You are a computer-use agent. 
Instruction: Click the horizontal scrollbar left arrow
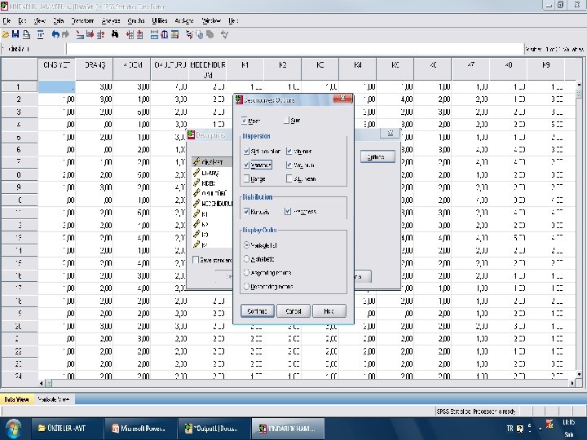(42, 383)
